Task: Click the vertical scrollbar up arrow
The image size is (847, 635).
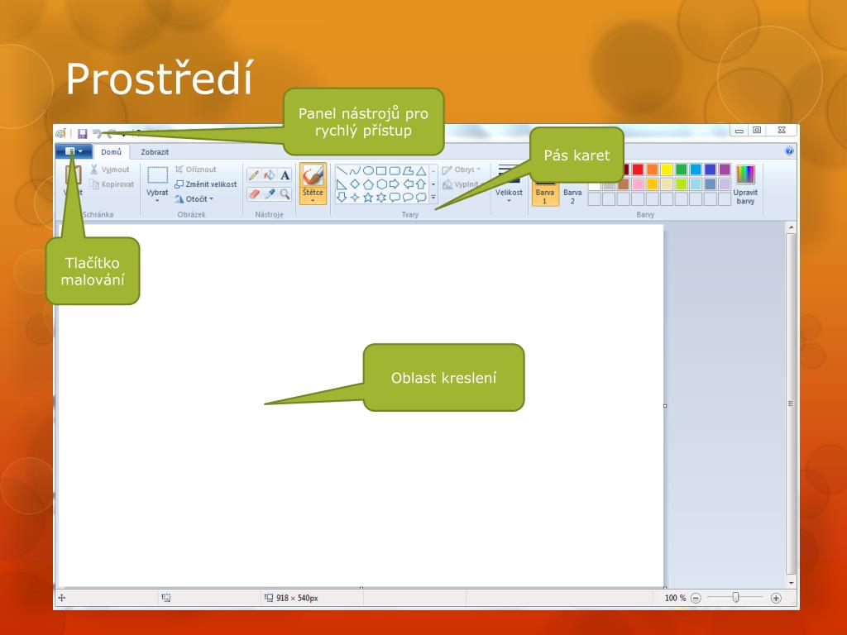Action: [x=792, y=228]
